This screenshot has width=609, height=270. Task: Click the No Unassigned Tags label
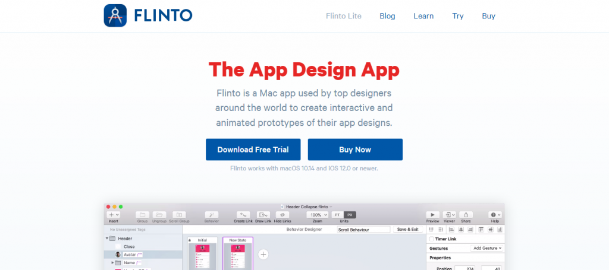tap(128, 230)
